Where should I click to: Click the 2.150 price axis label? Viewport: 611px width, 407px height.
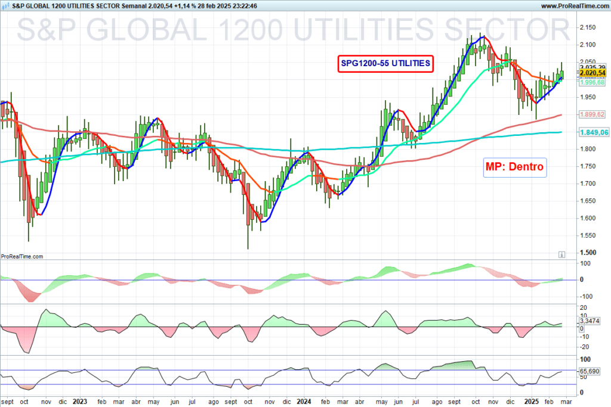pyautogui.click(x=588, y=27)
